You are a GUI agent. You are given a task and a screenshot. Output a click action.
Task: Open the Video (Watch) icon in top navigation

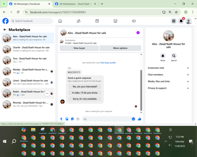tap(97, 21)
